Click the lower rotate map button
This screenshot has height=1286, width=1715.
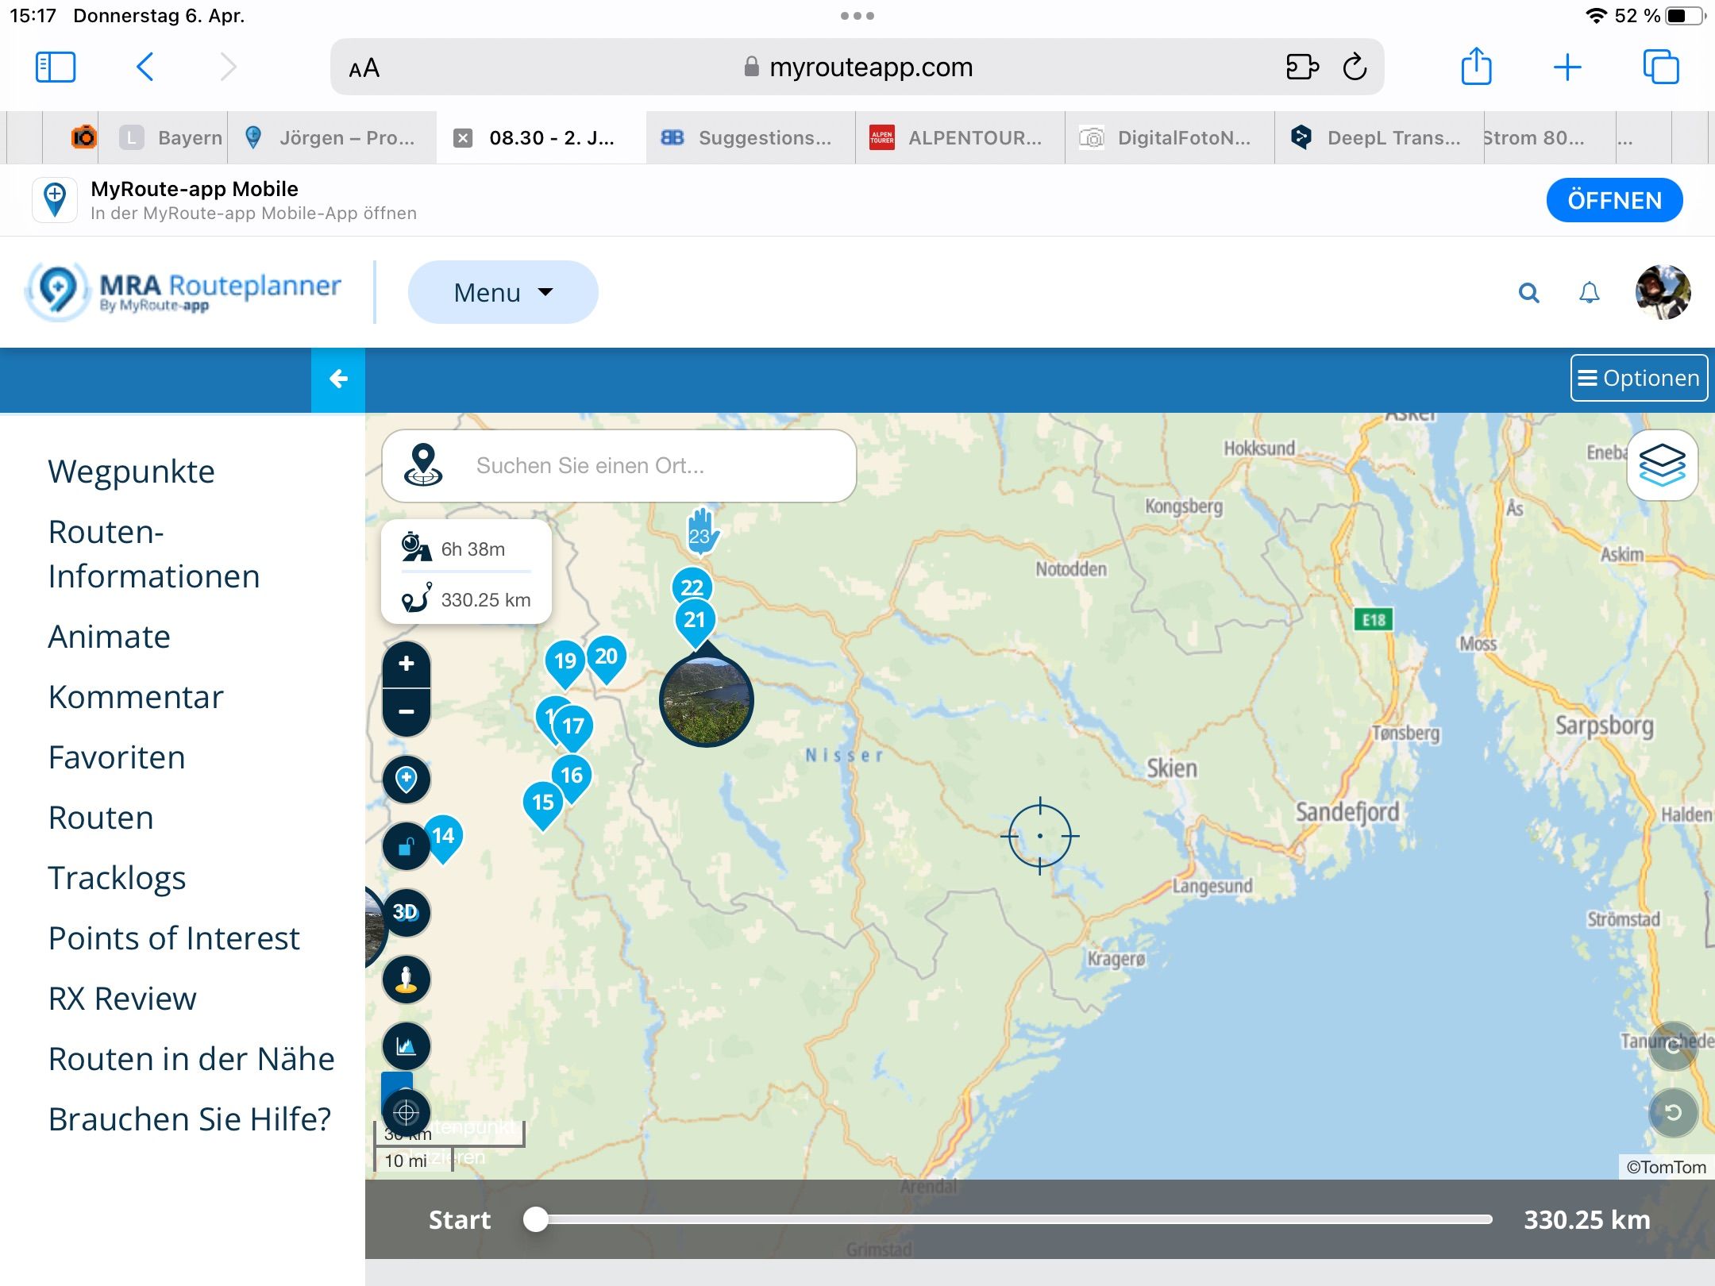click(1674, 1112)
